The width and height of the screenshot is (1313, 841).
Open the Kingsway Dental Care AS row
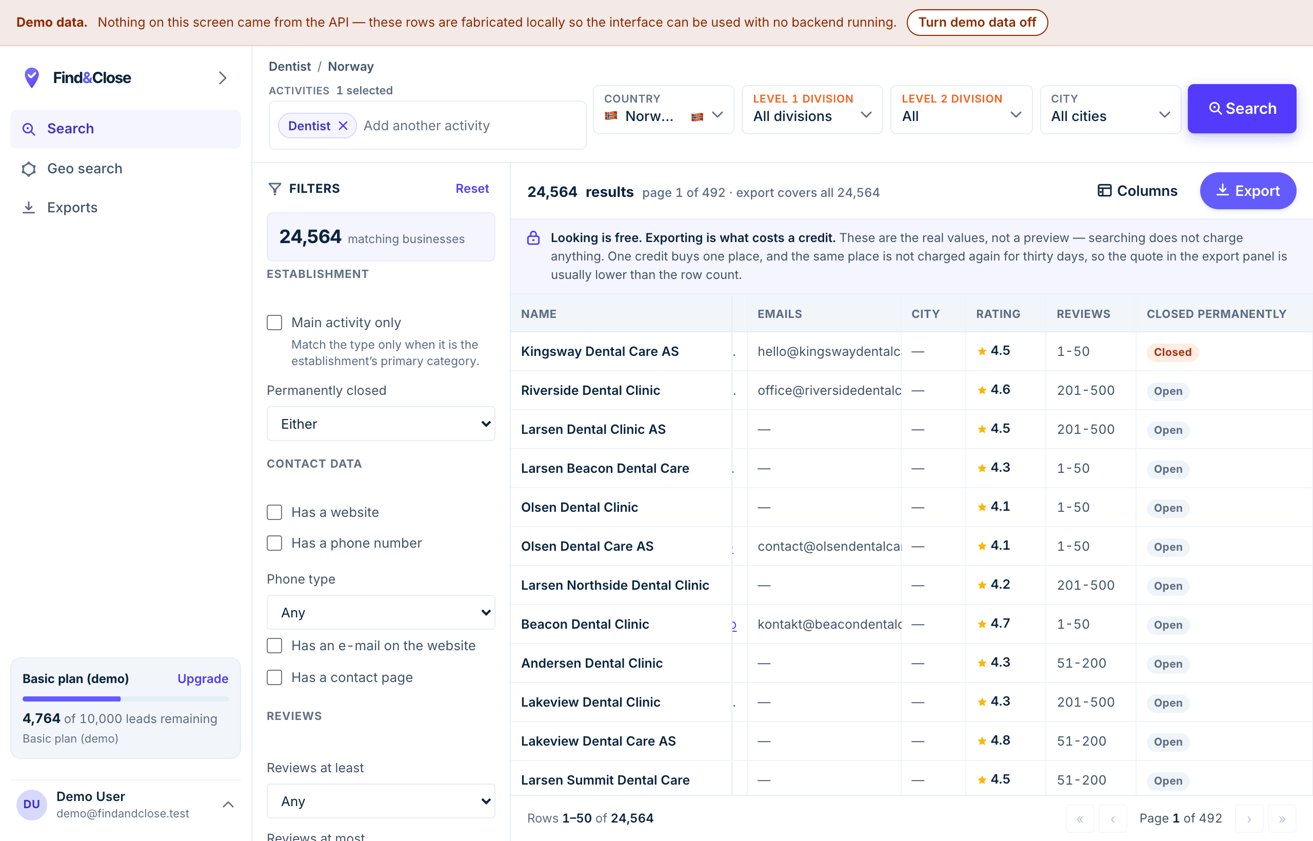[x=911, y=352]
